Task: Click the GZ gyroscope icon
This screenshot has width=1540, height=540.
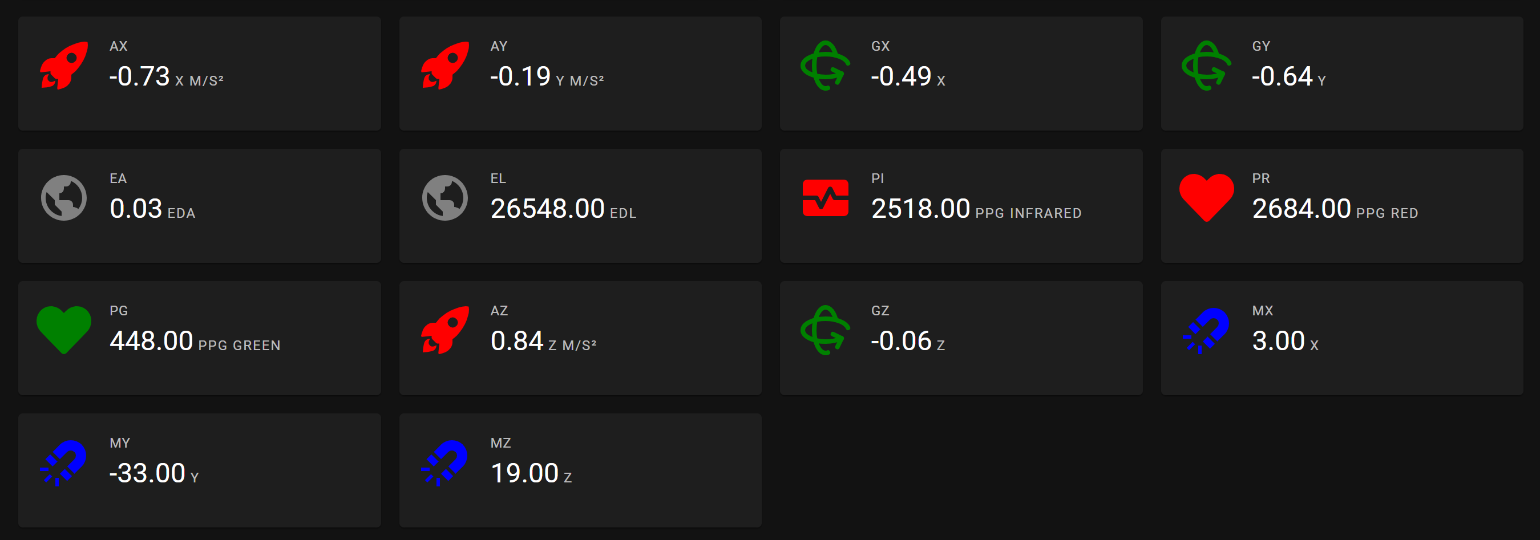Action: 826,330
